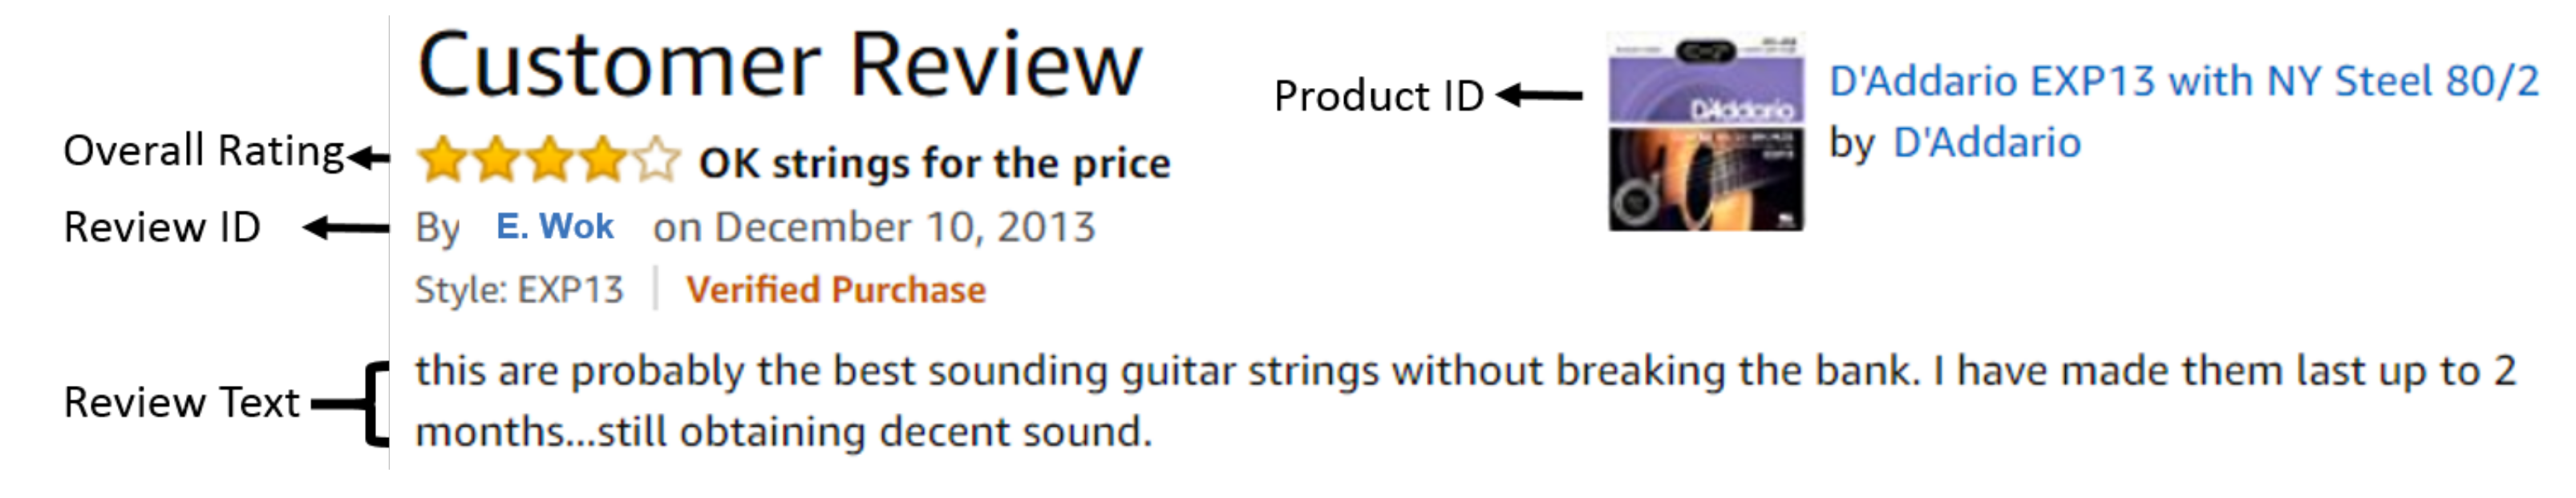
Task: Click the Review Text annotation label
Action: point(181,404)
